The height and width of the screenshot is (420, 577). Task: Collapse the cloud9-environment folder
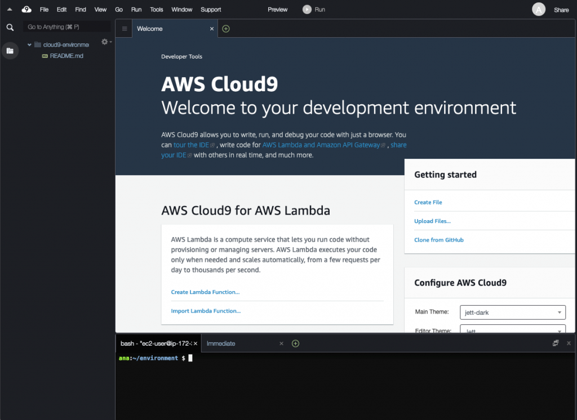[29, 45]
